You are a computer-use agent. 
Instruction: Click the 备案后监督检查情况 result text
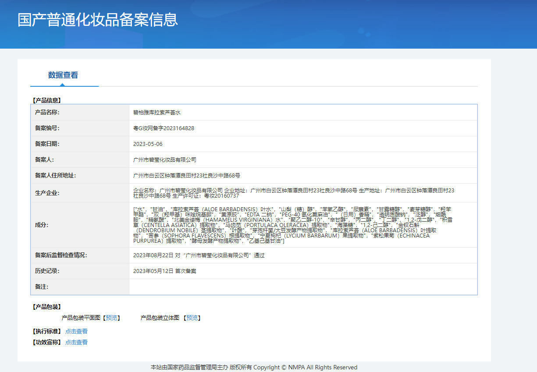click(199, 255)
